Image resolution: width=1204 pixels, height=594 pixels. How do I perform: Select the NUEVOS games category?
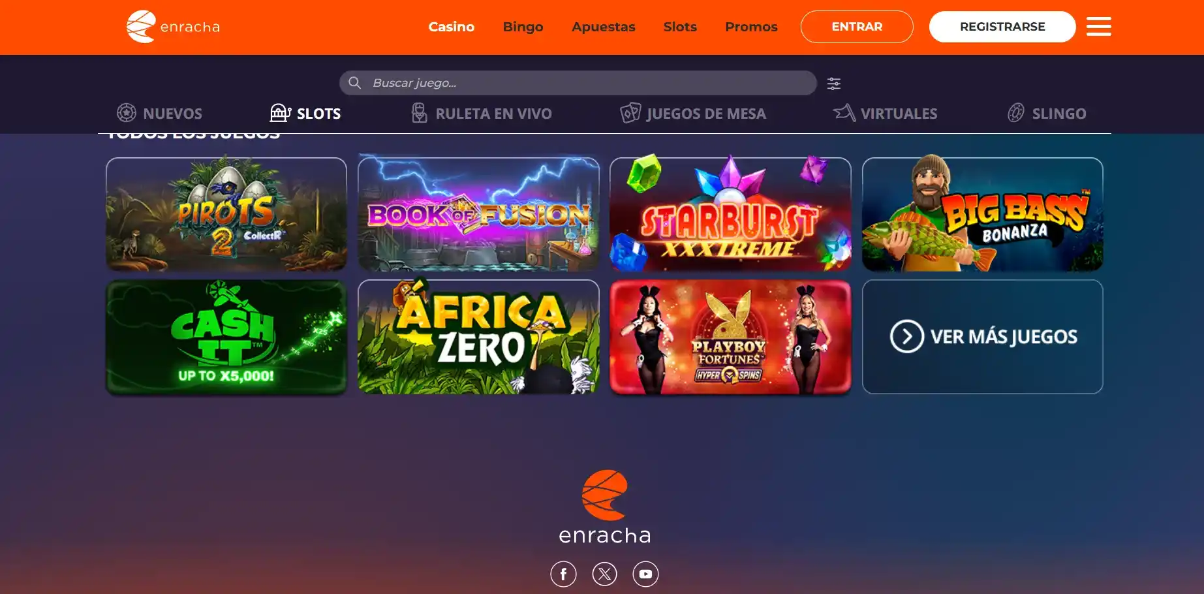click(x=159, y=113)
